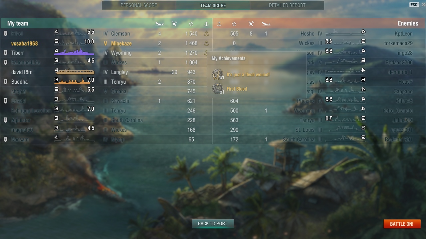The height and width of the screenshot is (239, 426).
Task: Click the First Blood achievement medal
Action: tap(218, 89)
